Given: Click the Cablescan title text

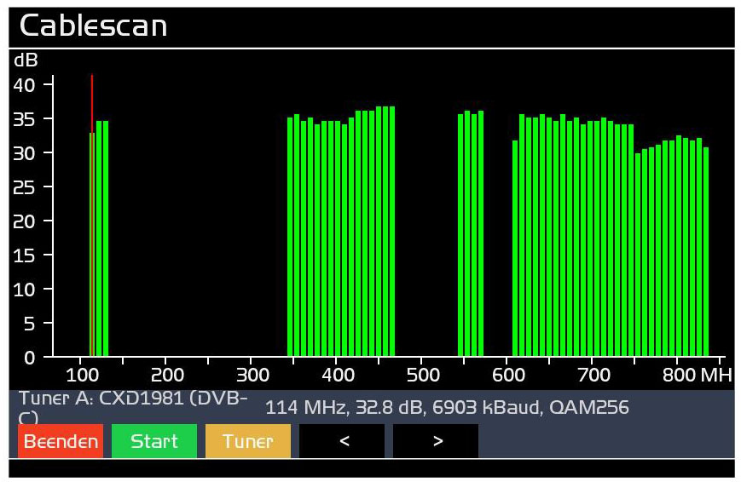Looking at the screenshot, I should 93,26.
